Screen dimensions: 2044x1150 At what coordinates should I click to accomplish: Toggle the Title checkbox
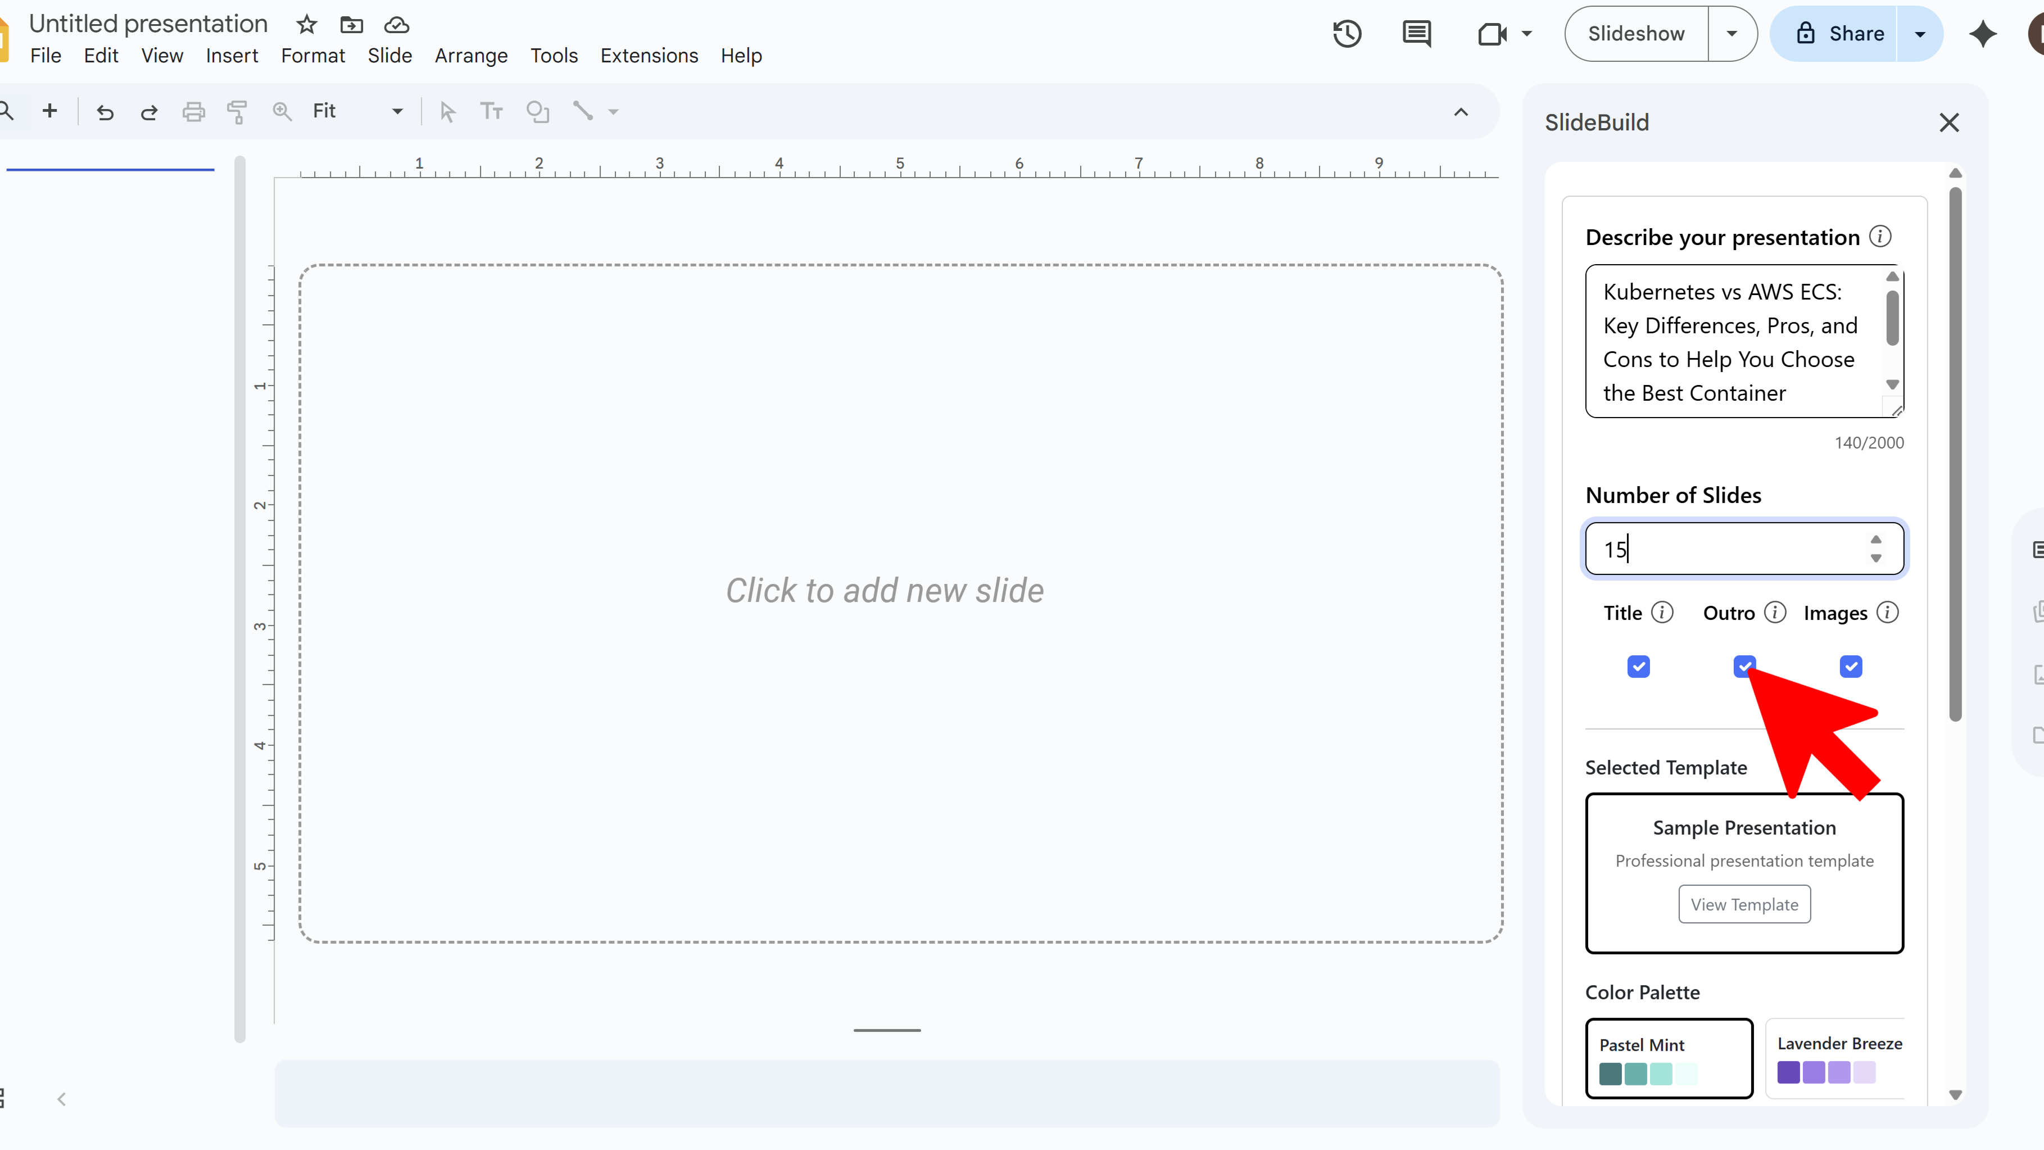[1639, 667]
